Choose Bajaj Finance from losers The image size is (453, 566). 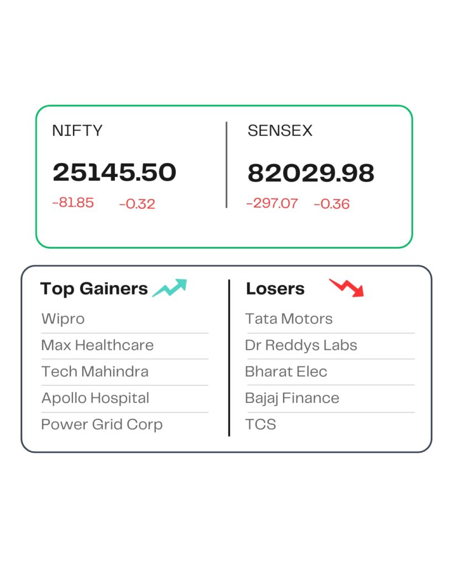(292, 398)
